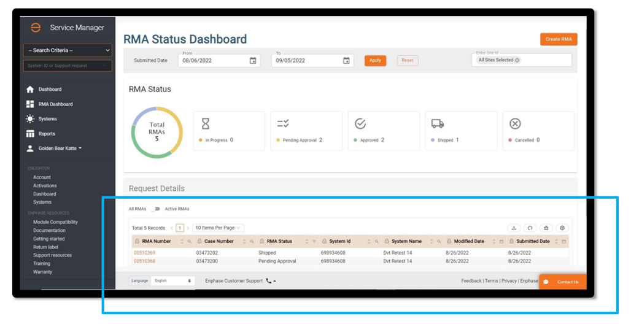
Task: Toggle between All RMAs and Active RMAs
Action: click(x=156, y=209)
